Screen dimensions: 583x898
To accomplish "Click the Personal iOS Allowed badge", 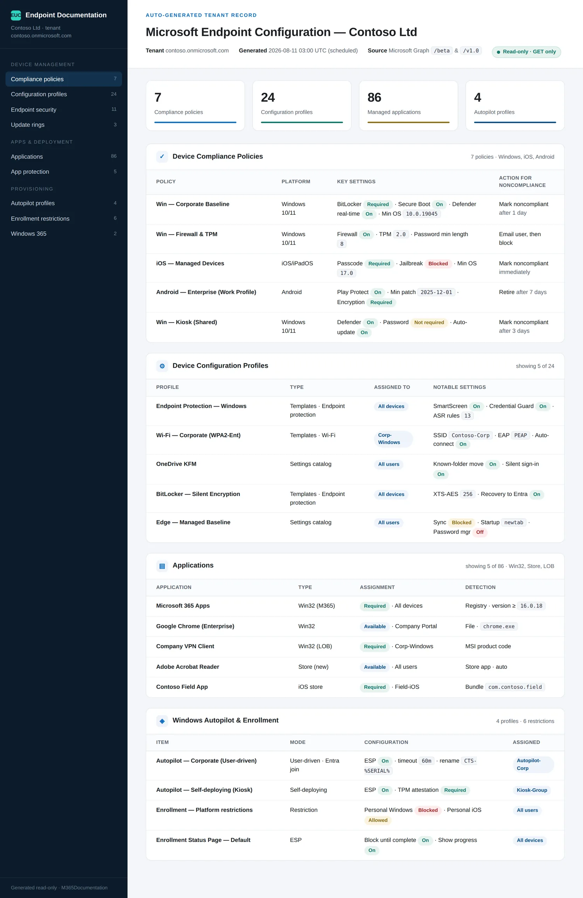I will [x=378, y=820].
